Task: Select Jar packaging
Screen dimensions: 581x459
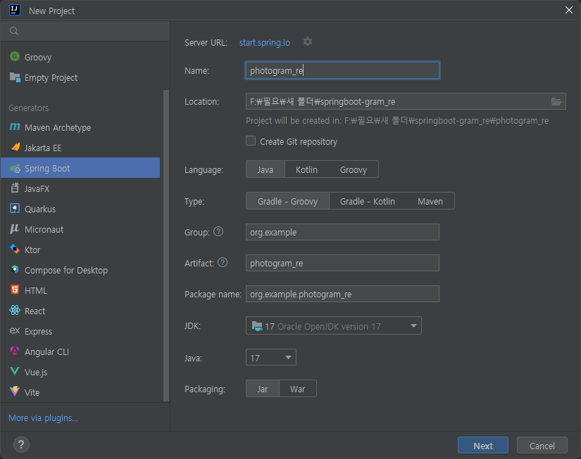Action: point(263,389)
